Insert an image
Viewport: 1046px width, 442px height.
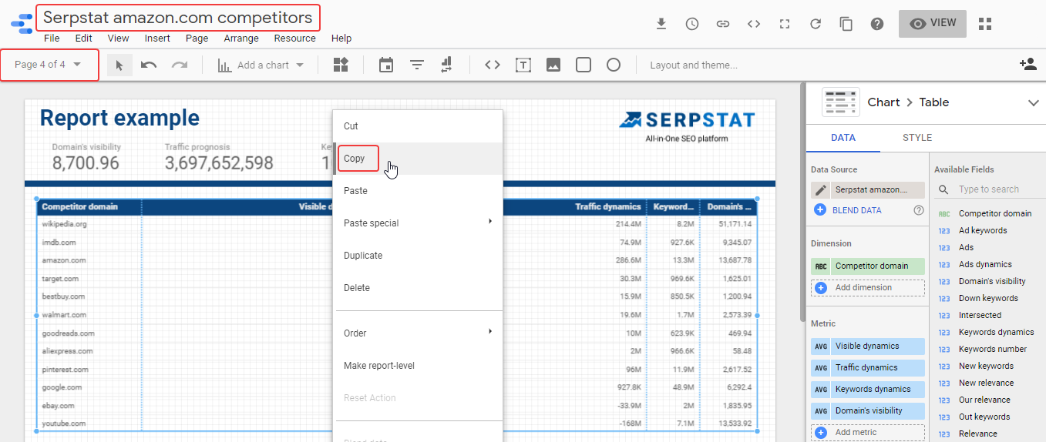tap(553, 65)
